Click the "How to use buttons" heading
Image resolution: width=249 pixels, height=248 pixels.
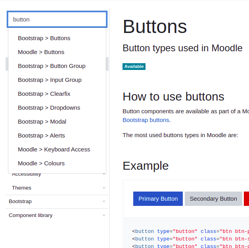[173, 97]
